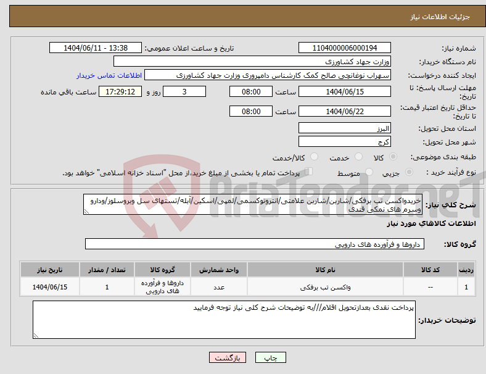Click the نام کالا column header
The height and width of the screenshot is (374, 486).
tap(325, 270)
